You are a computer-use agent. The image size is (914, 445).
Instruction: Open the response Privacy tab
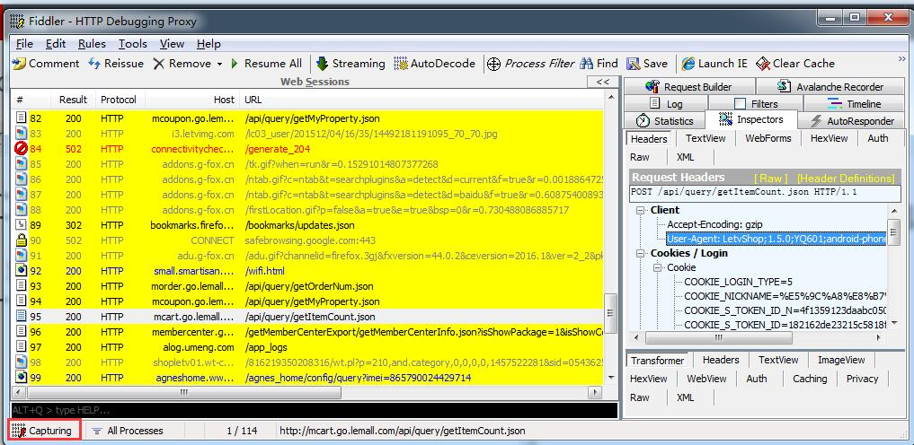click(862, 379)
